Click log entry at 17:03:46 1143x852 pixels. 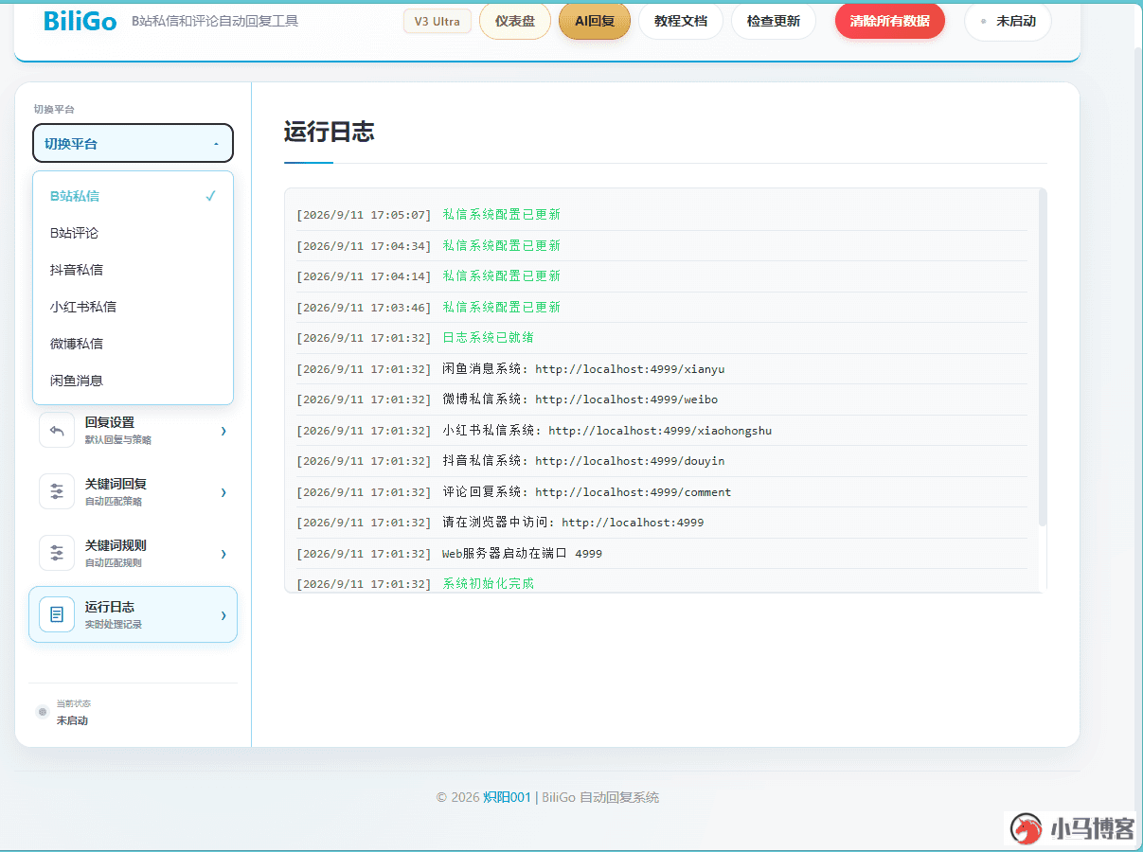tap(662, 307)
